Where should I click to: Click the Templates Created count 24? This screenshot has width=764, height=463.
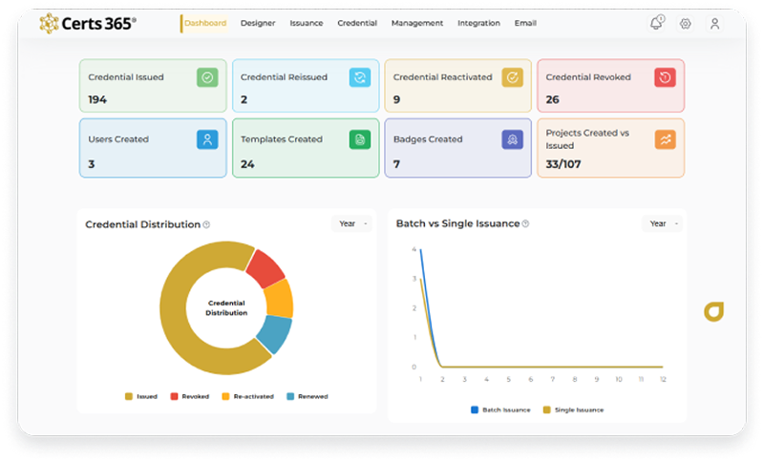pyautogui.click(x=247, y=164)
